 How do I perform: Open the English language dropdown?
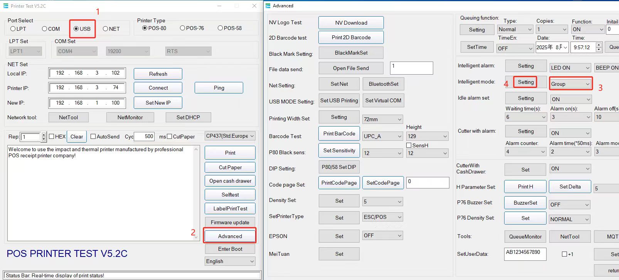click(230, 261)
